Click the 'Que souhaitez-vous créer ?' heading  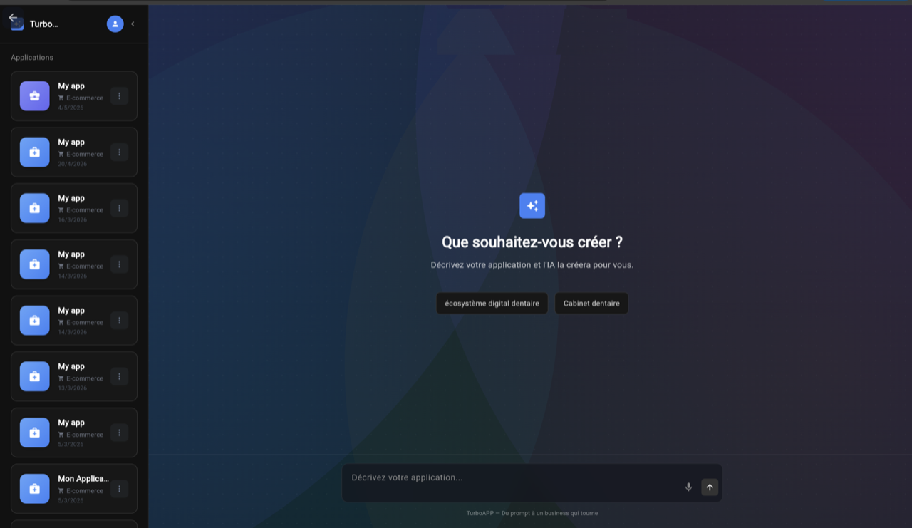click(x=532, y=242)
